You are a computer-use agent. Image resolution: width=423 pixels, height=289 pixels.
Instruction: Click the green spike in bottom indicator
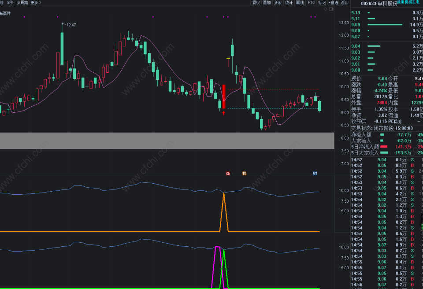coord(224,268)
